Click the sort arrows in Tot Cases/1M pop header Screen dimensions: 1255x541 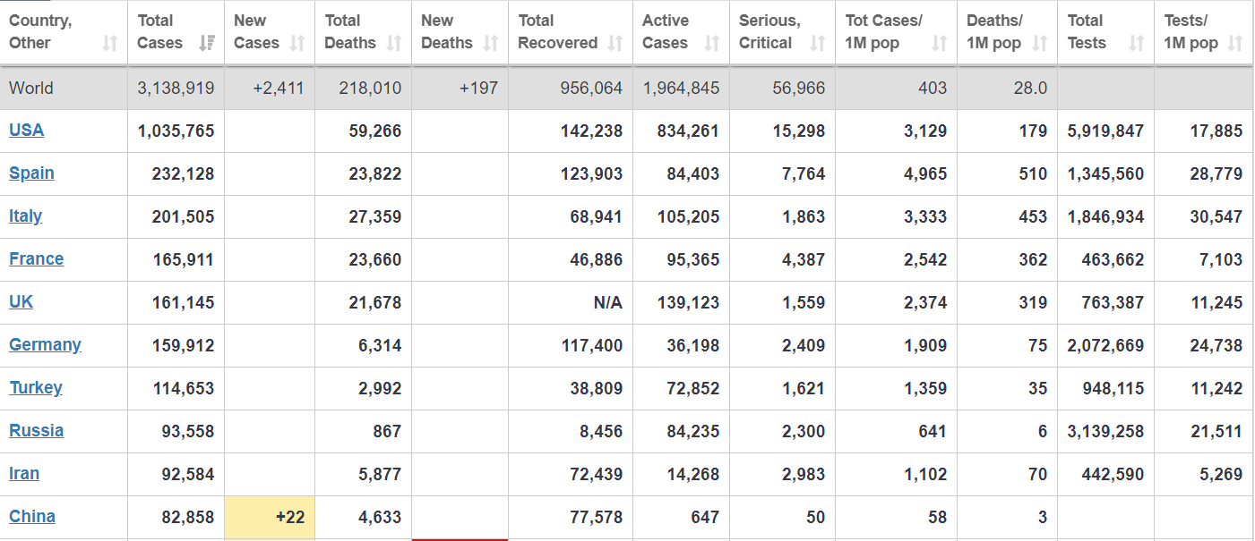(x=940, y=43)
